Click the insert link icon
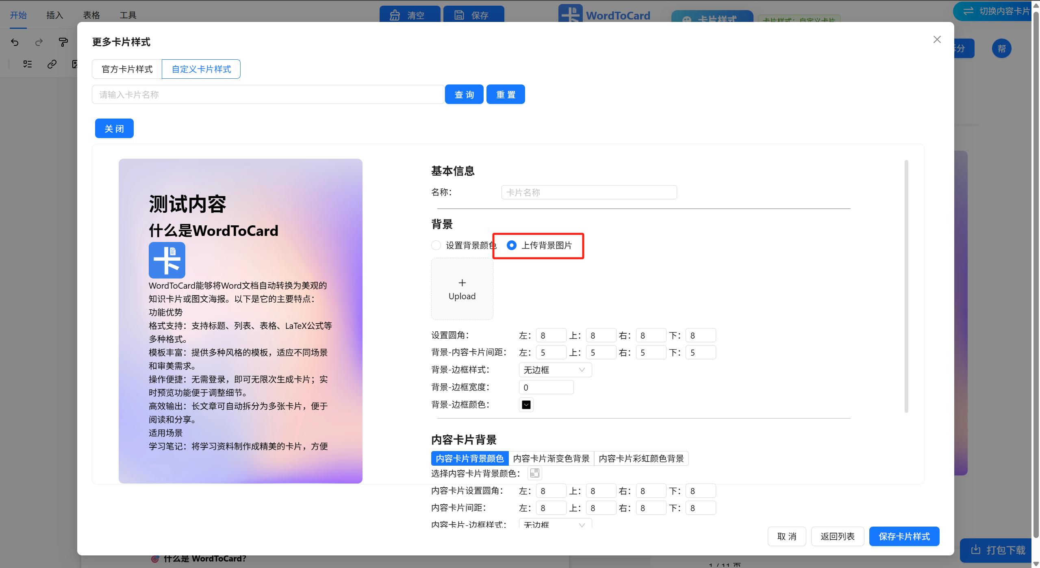This screenshot has width=1040, height=568. click(52, 64)
